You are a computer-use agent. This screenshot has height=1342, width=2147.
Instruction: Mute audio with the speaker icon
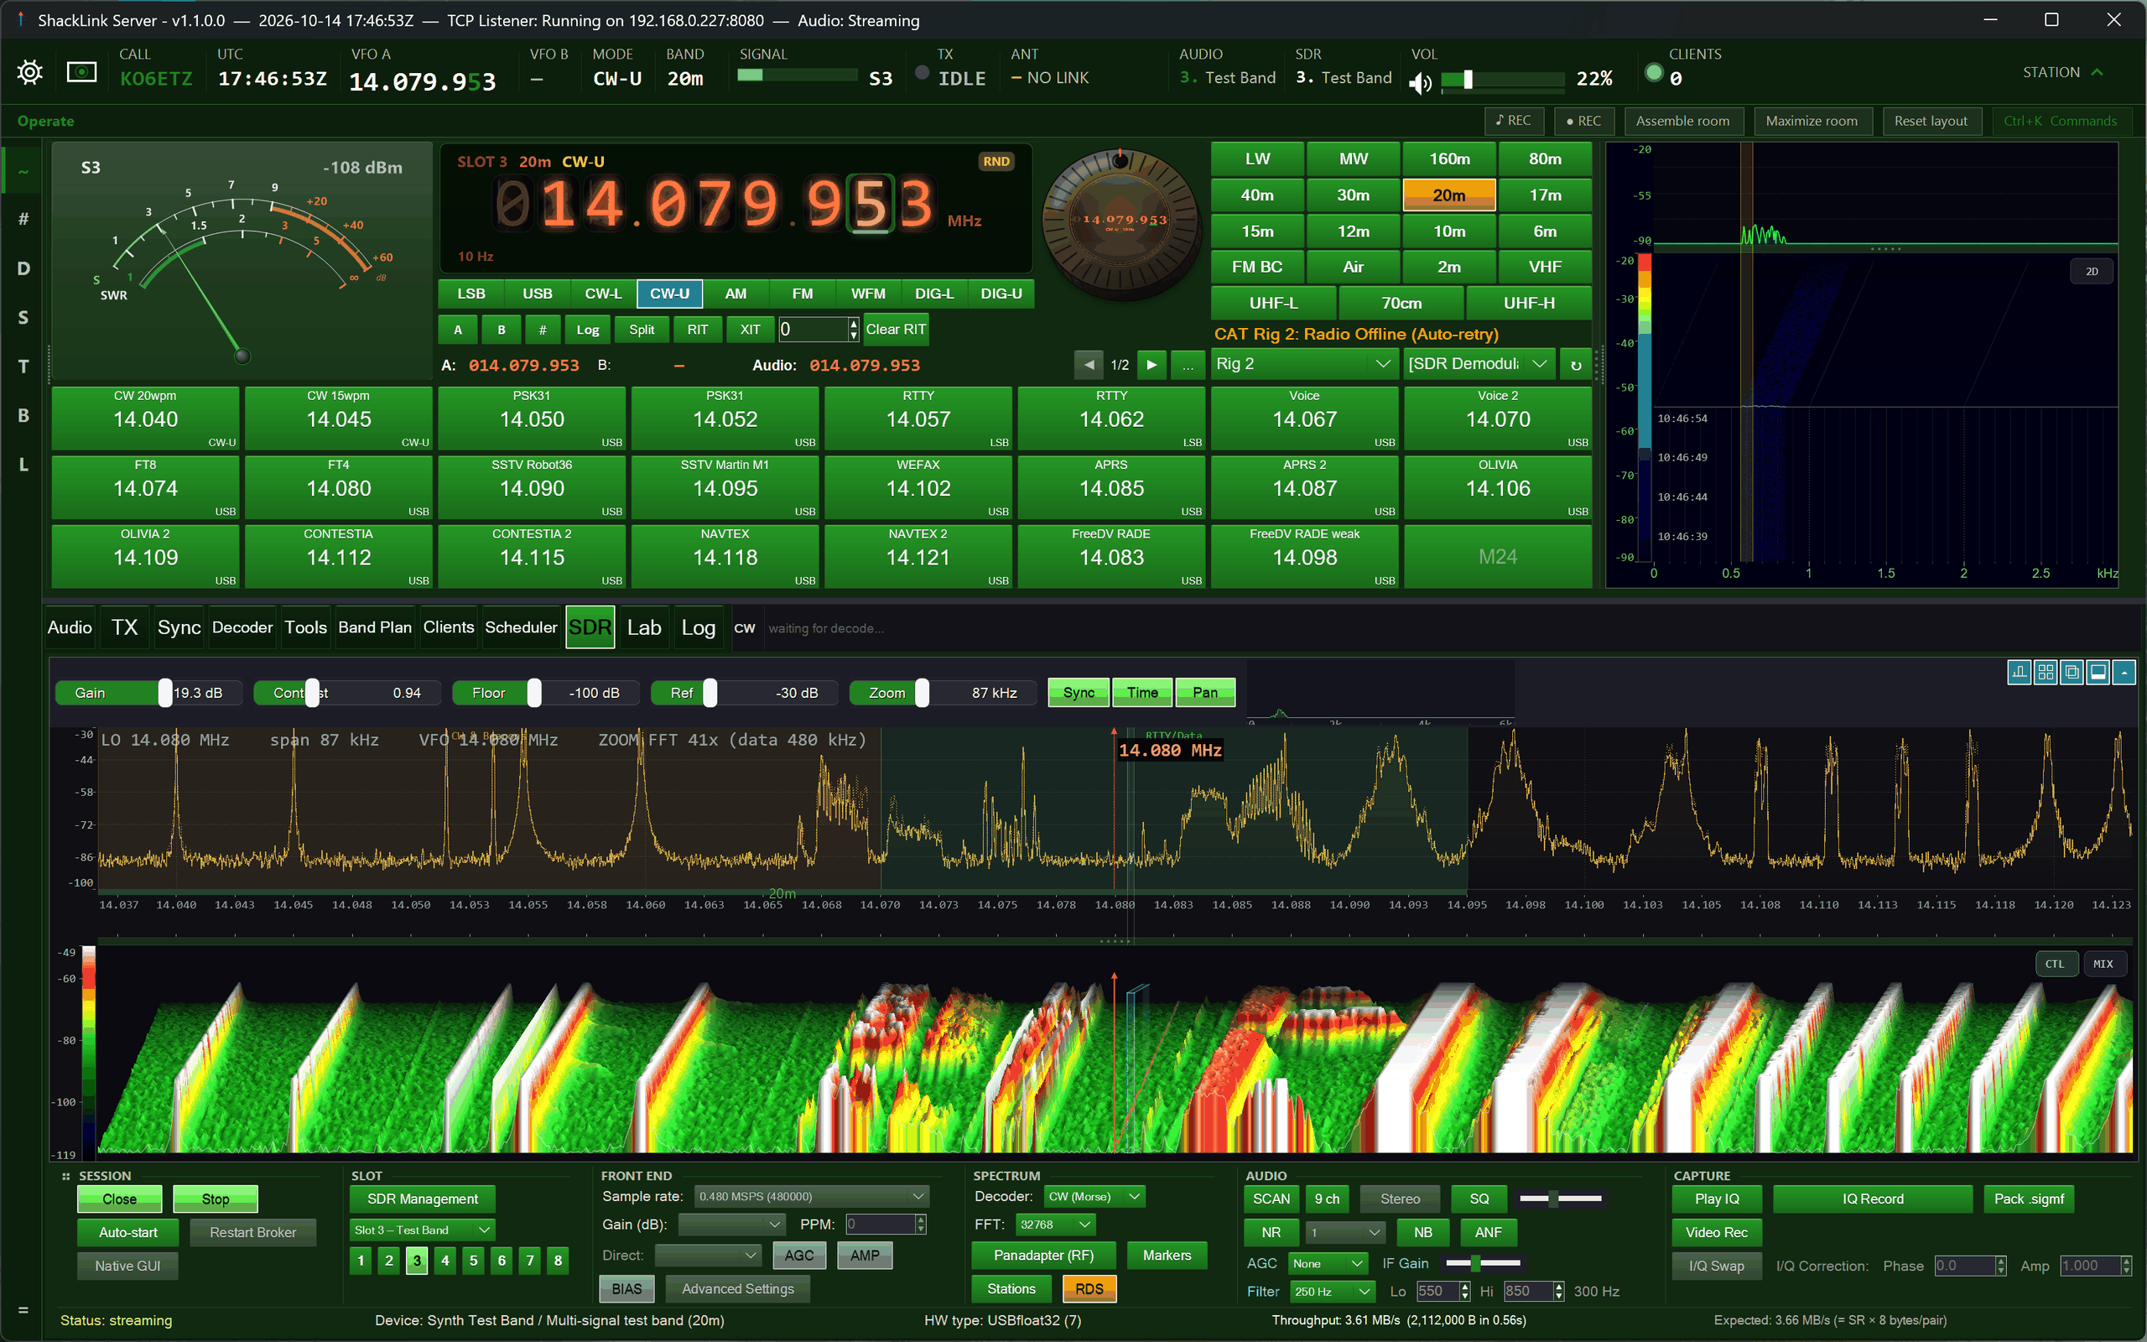(x=1420, y=82)
